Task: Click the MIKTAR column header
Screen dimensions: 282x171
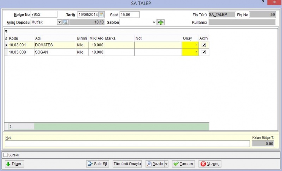Action: pos(96,38)
